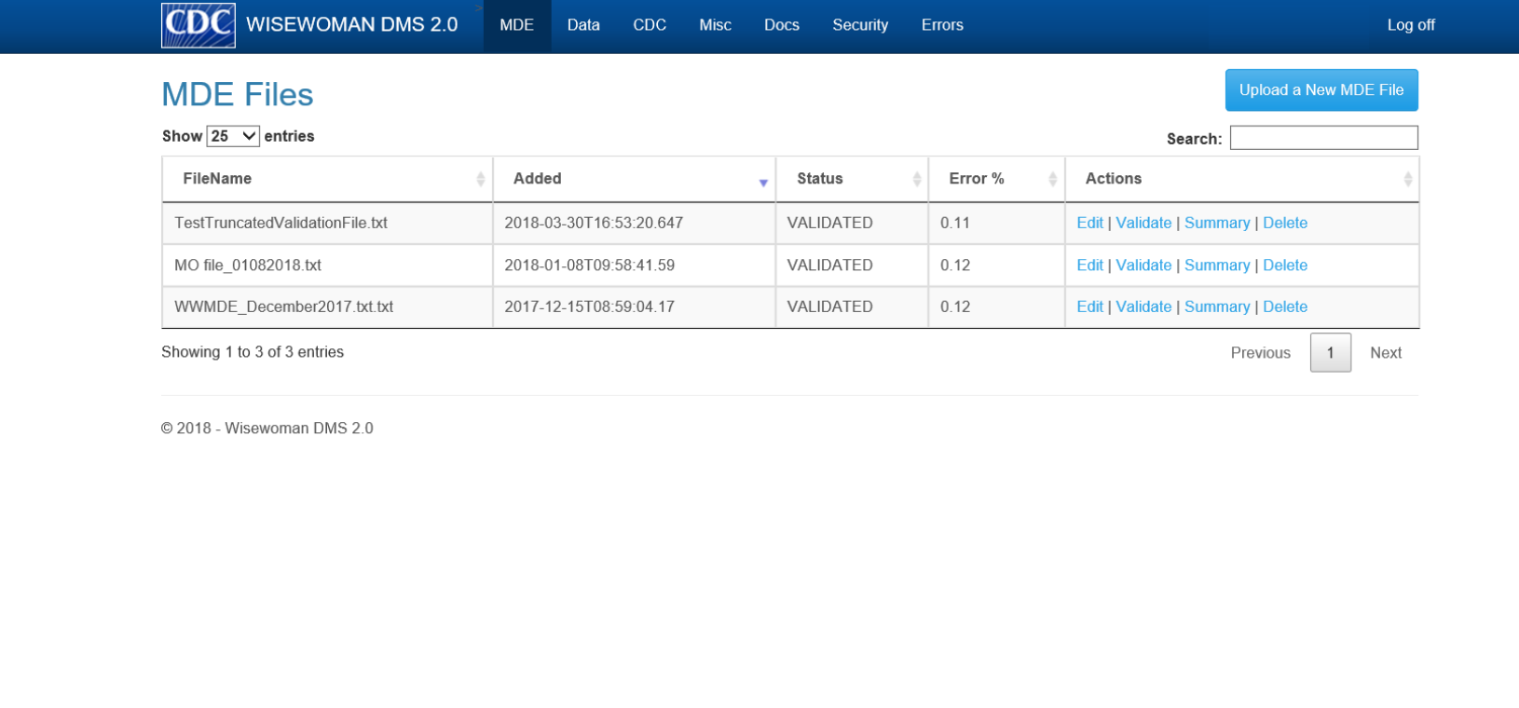Click the Actions column sort arrows
The image size is (1519, 708).
tap(1407, 179)
